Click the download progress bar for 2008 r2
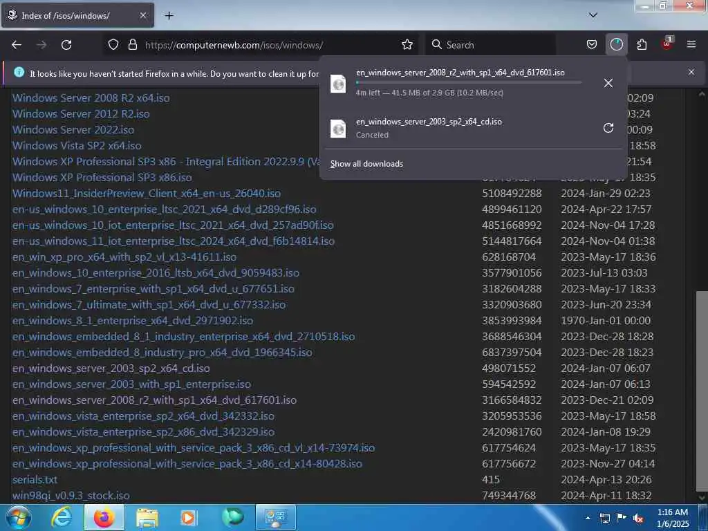Image resolution: width=708 pixels, height=531 pixels. tap(469, 83)
